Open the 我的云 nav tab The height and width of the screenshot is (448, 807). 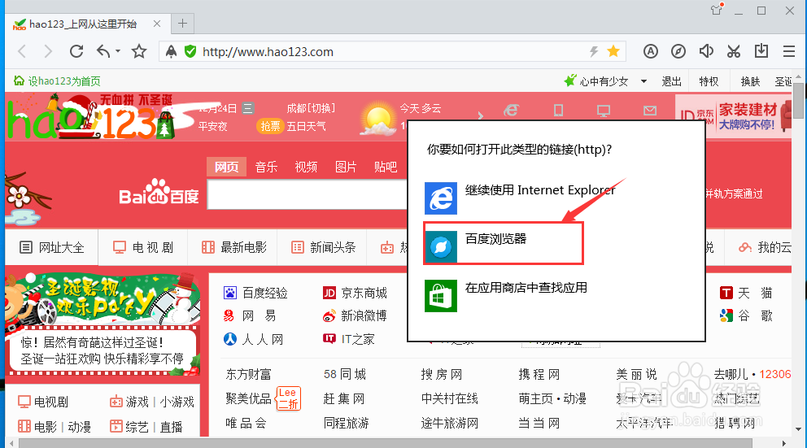[764, 247]
